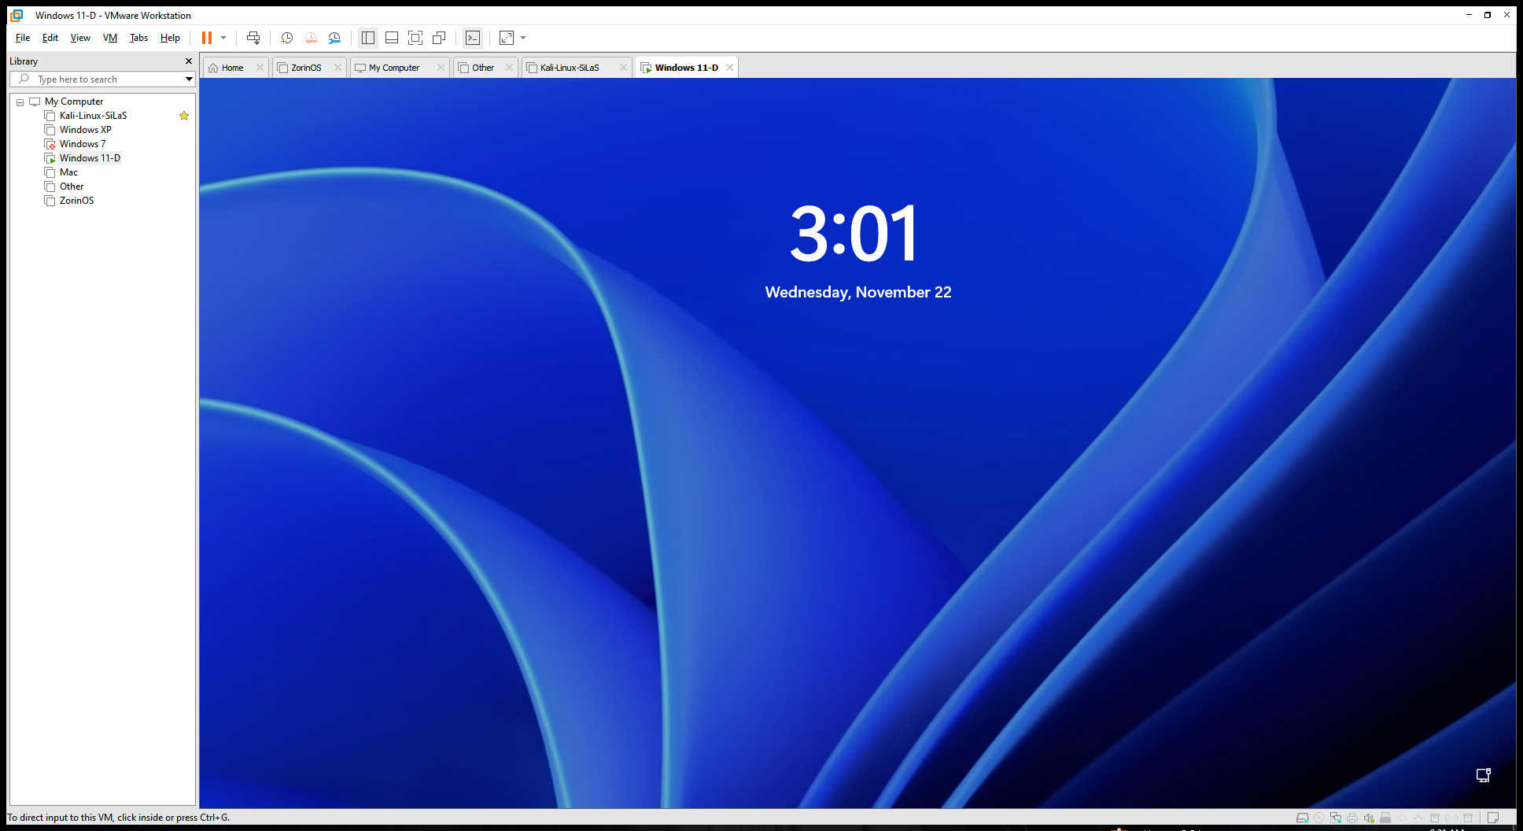The width and height of the screenshot is (1523, 831).
Task: Toggle the thumbnail bar view button
Action: coord(392,38)
